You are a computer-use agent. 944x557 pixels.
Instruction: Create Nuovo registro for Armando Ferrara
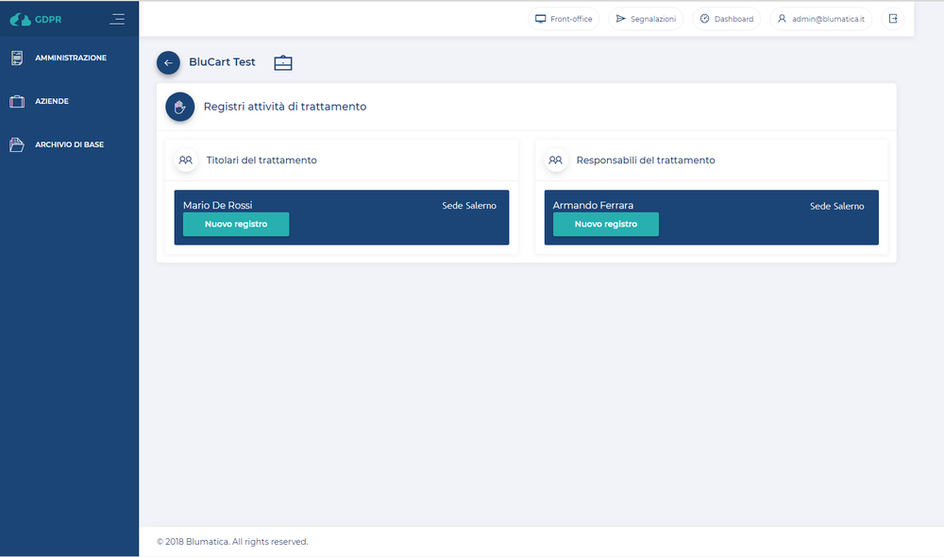point(606,224)
